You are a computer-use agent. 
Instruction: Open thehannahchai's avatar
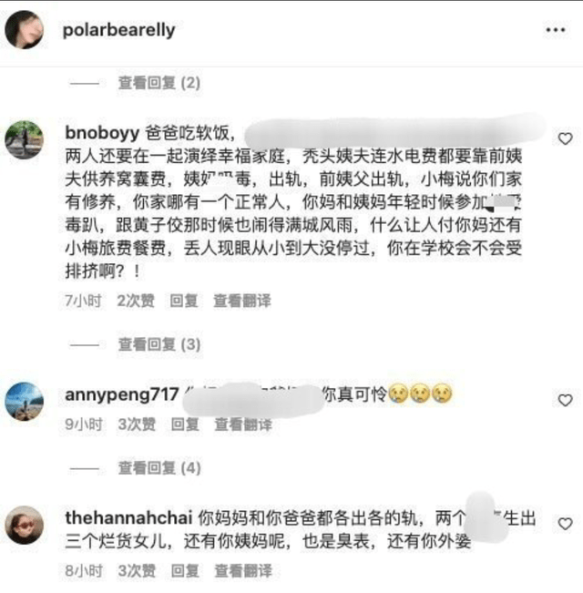[25, 525]
